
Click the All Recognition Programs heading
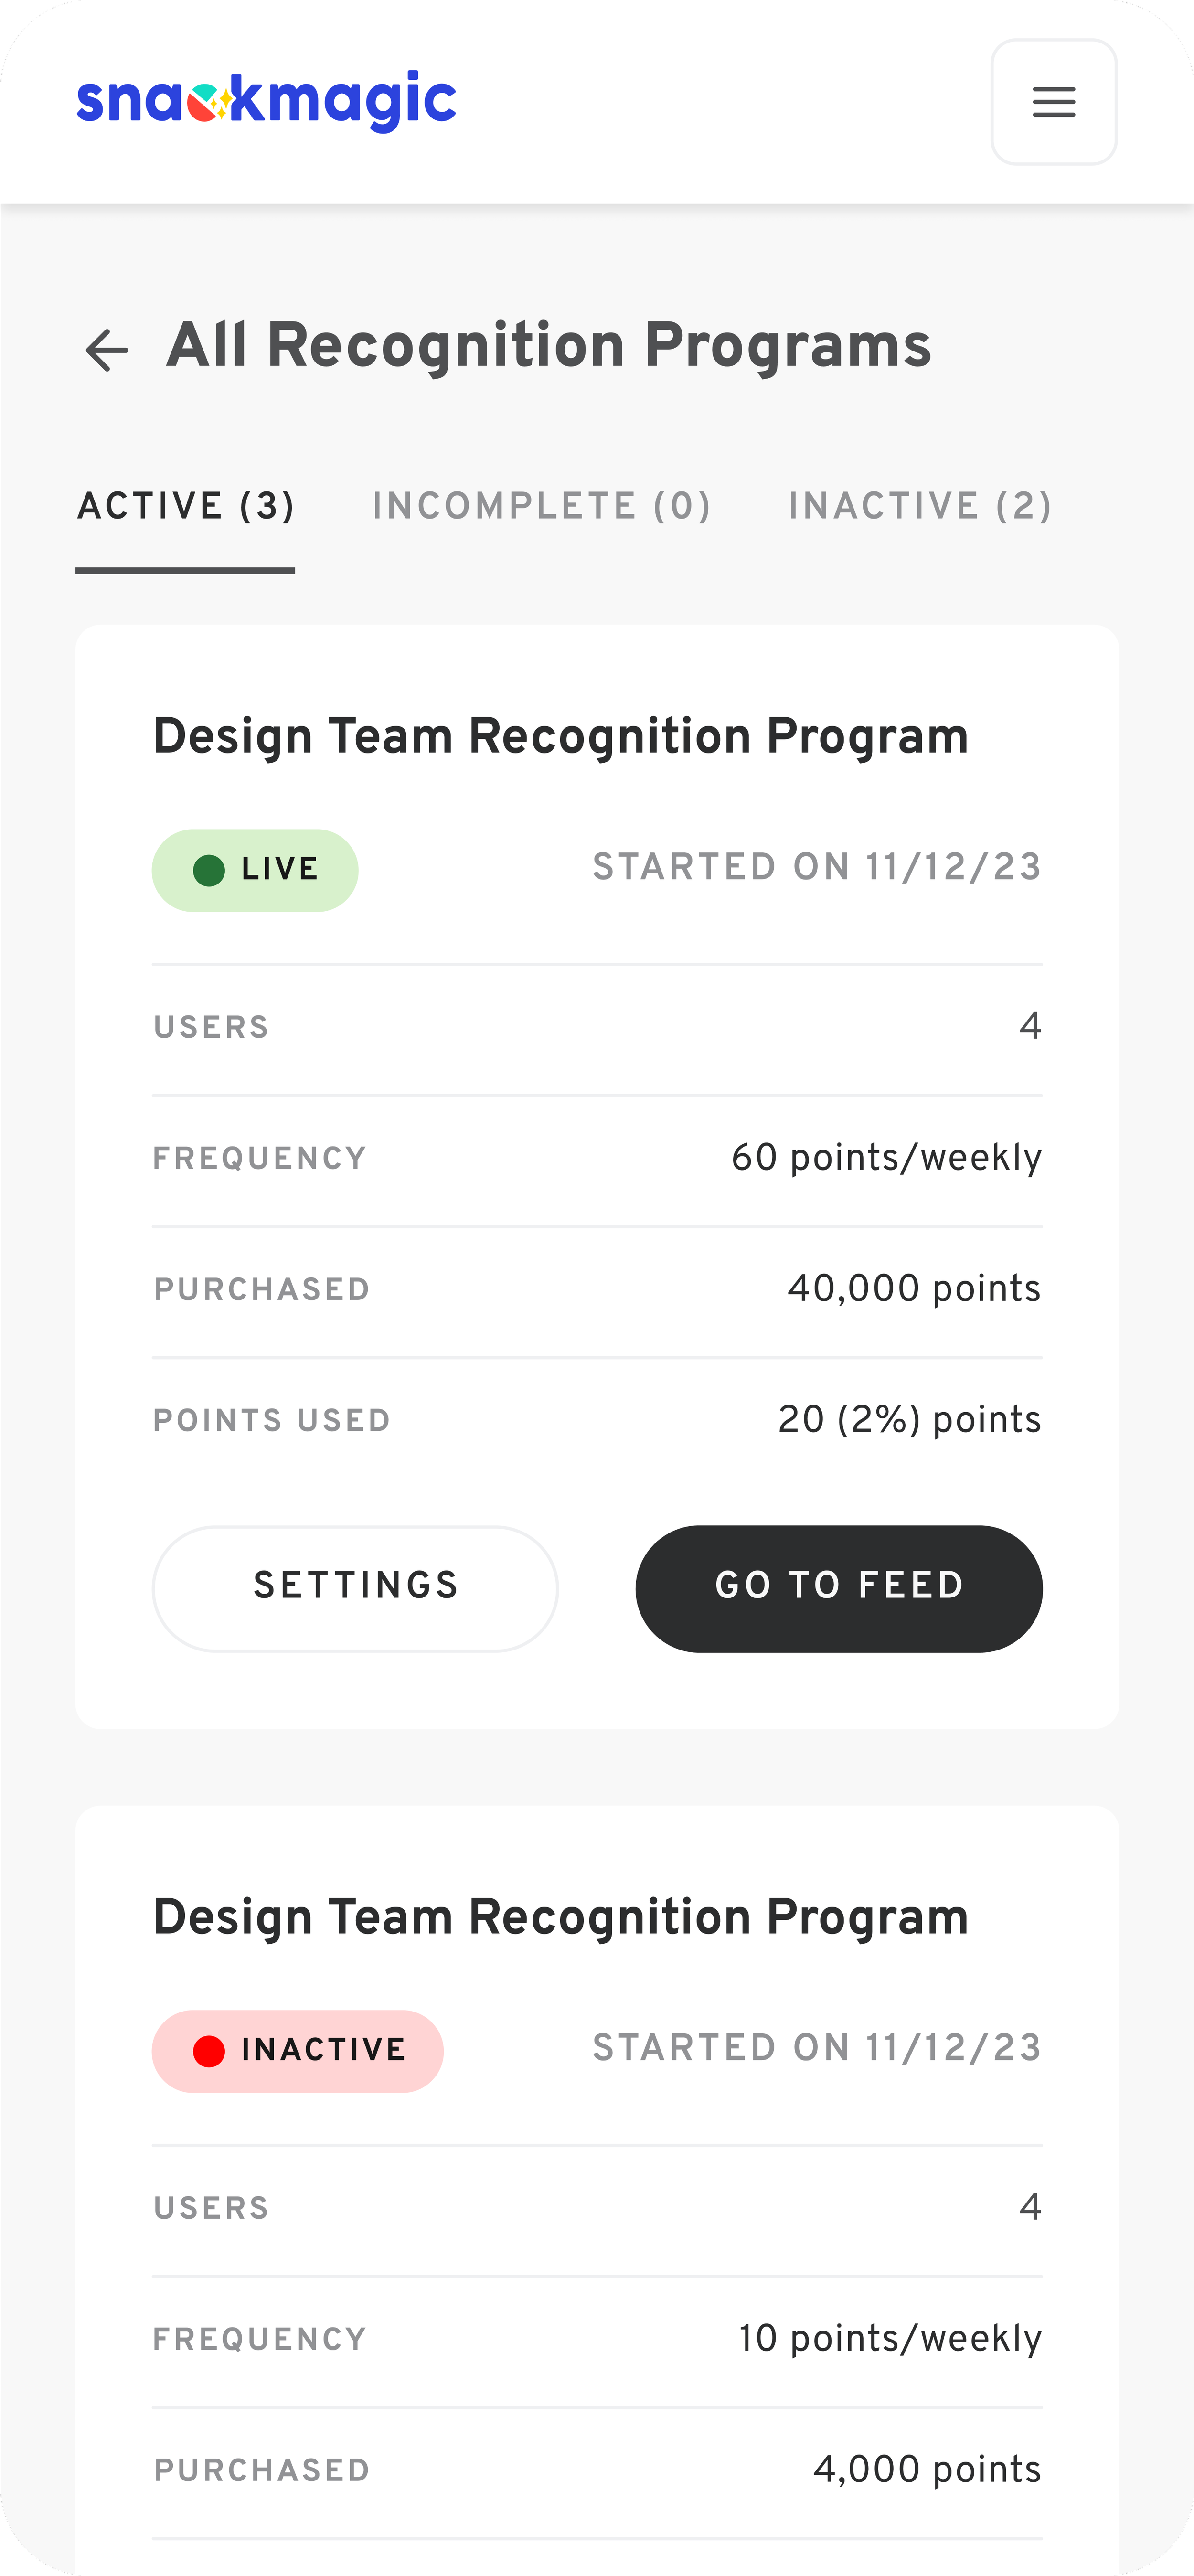(549, 346)
